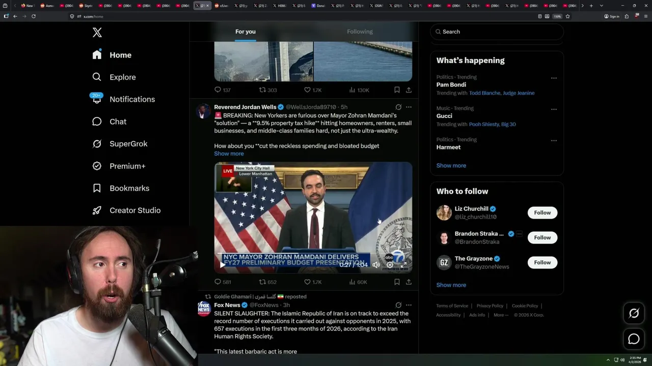Image resolution: width=652 pixels, height=366 pixels.
Task: Open the Explore search icon
Action: point(97,77)
